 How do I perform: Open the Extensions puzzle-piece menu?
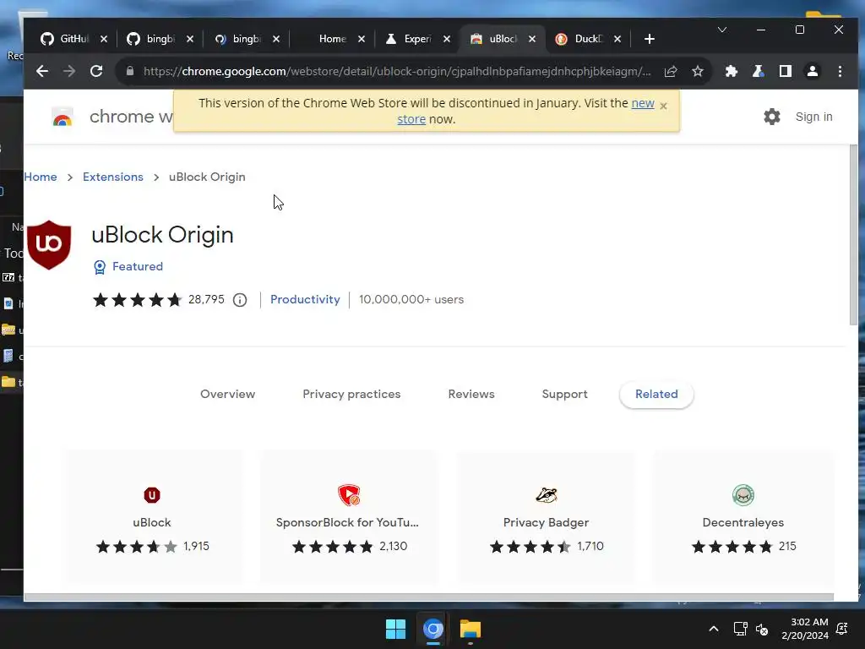[732, 71]
